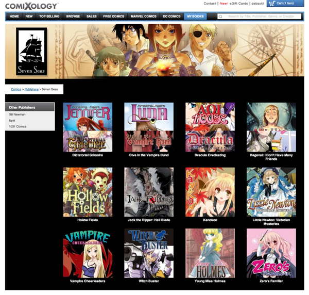The width and height of the screenshot is (309, 295).
Task: Open the My Books tab
Action: (195, 17)
